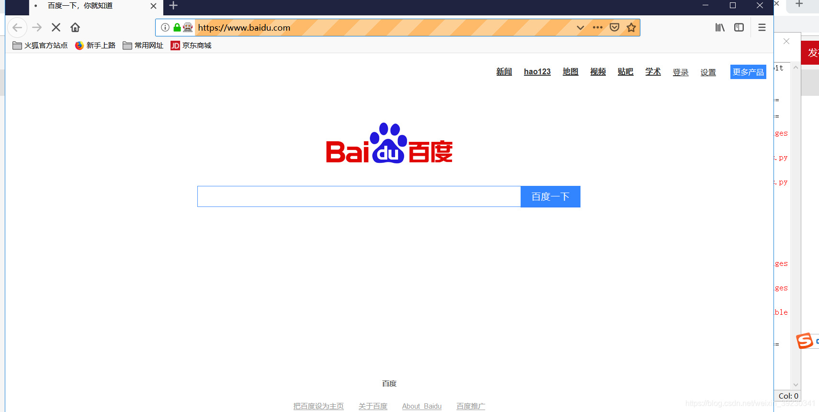Screen dimensions: 819x412
Task: Open the 常用网址 bookmark folder
Action: coord(143,46)
